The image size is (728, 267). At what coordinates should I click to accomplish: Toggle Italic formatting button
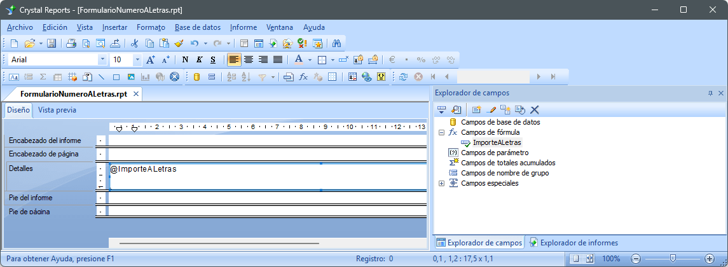[199, 60]
